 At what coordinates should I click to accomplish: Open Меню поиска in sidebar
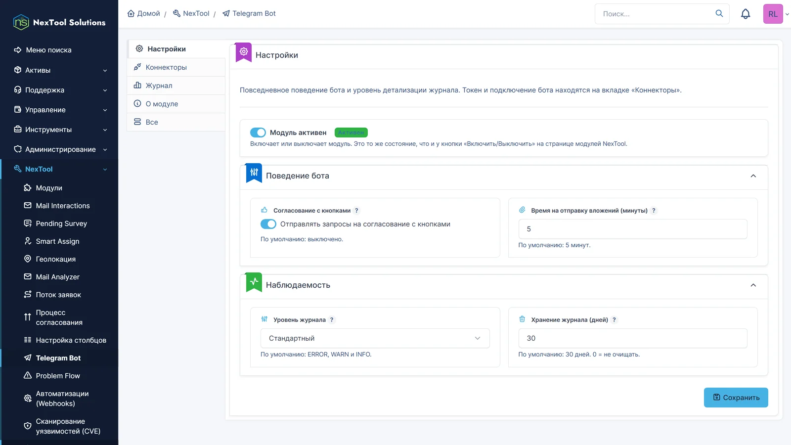(59, 50)
